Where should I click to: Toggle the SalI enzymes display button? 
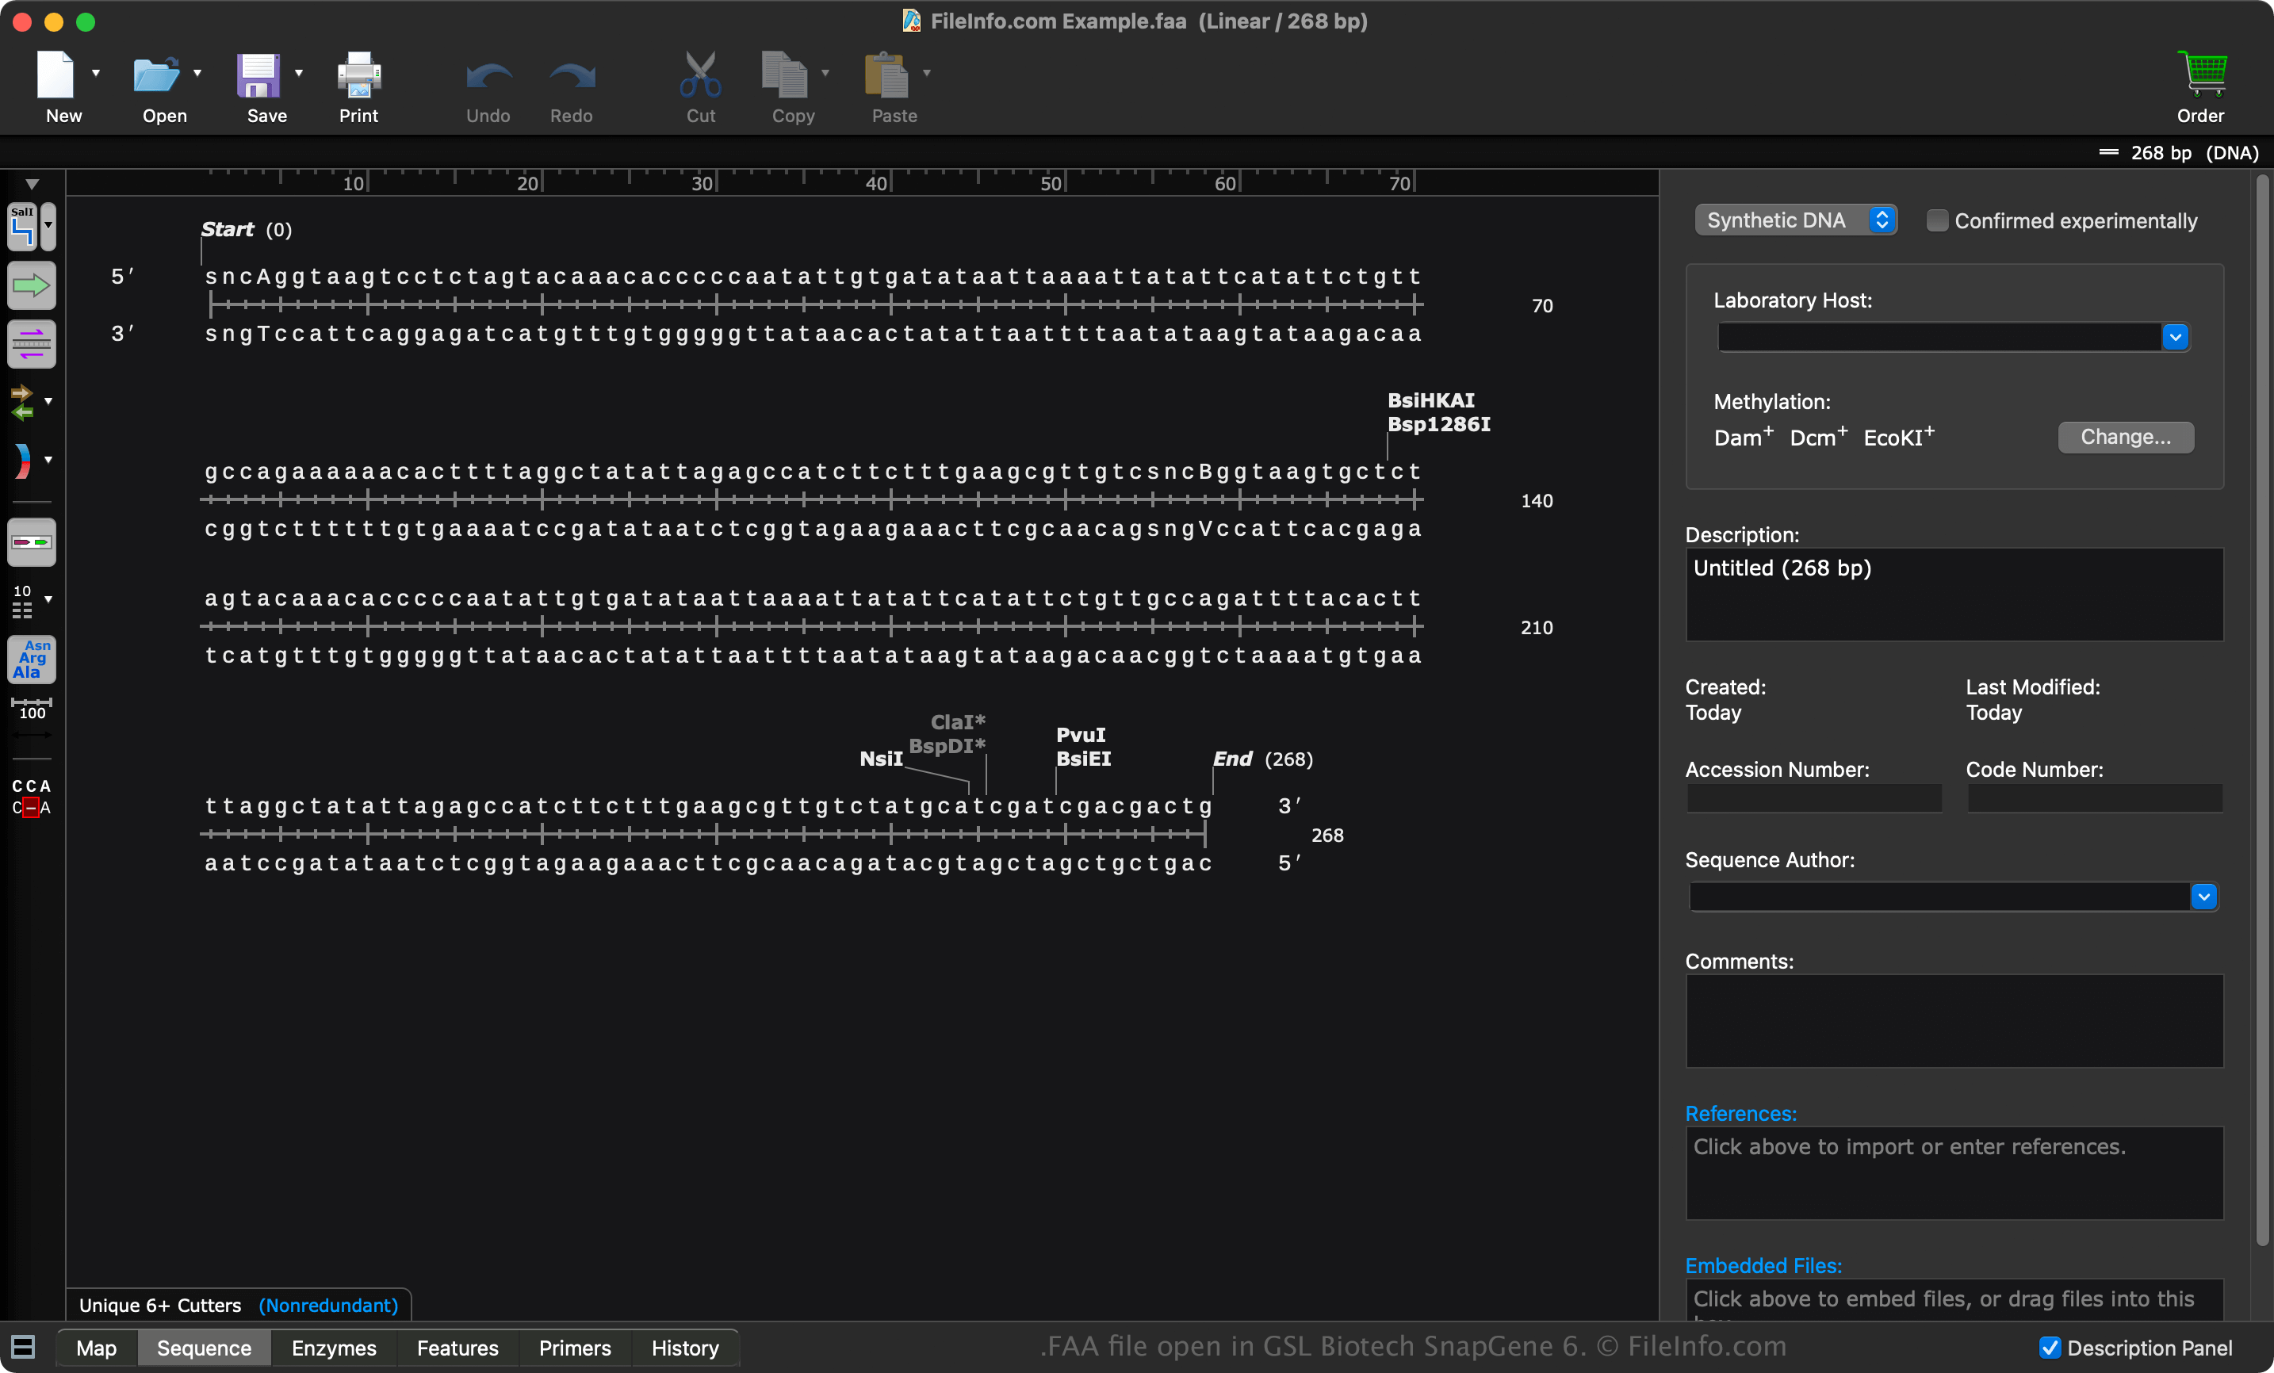pyautogui.click(x=22, y=226)
